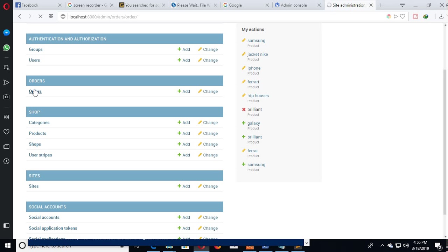
Task: Click Add for Products
Action: 184,133
